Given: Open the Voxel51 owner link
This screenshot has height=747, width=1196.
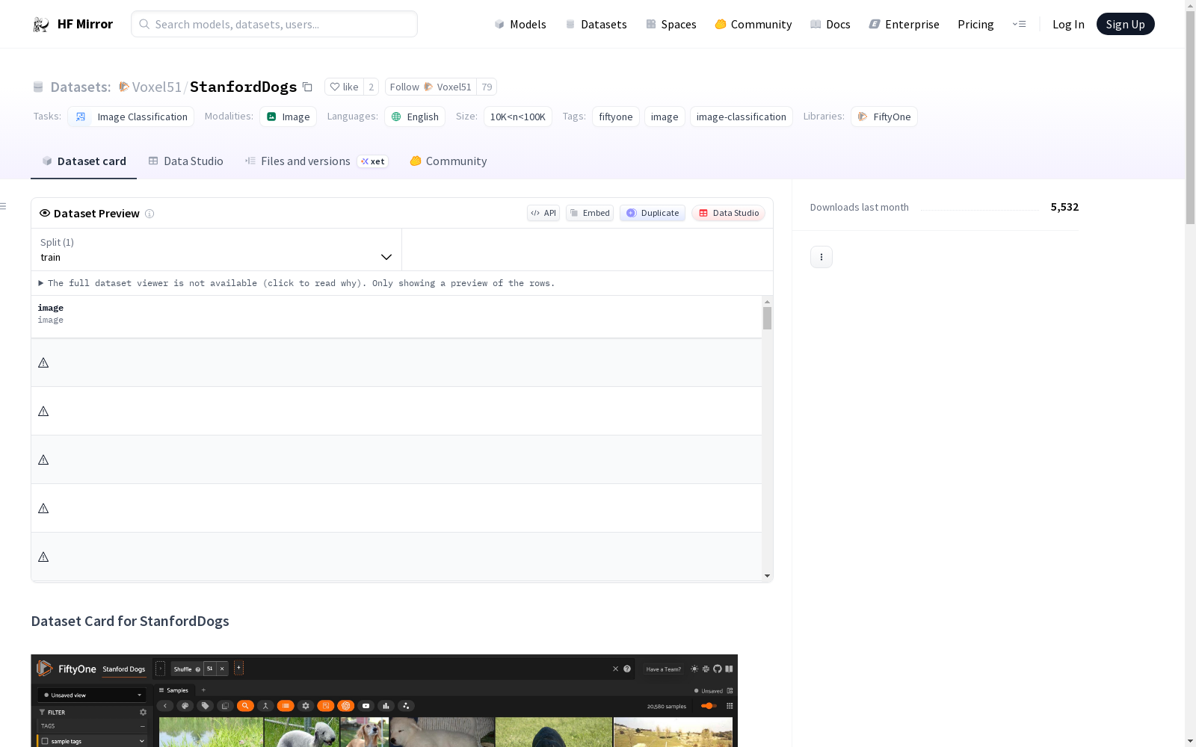Looking at the screenshot, I should pyautogui.click(x=157, y=87).
